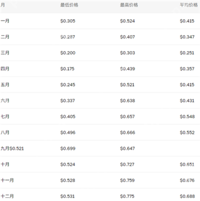Select the 十二月 lowest price $0.531
200x201 pixels.
coord(68,196)
